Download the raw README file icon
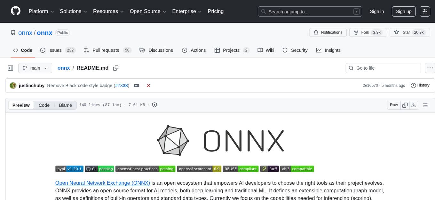Image resolution: width=435 pixels, height=200 pixels. (x=414, y=105)
